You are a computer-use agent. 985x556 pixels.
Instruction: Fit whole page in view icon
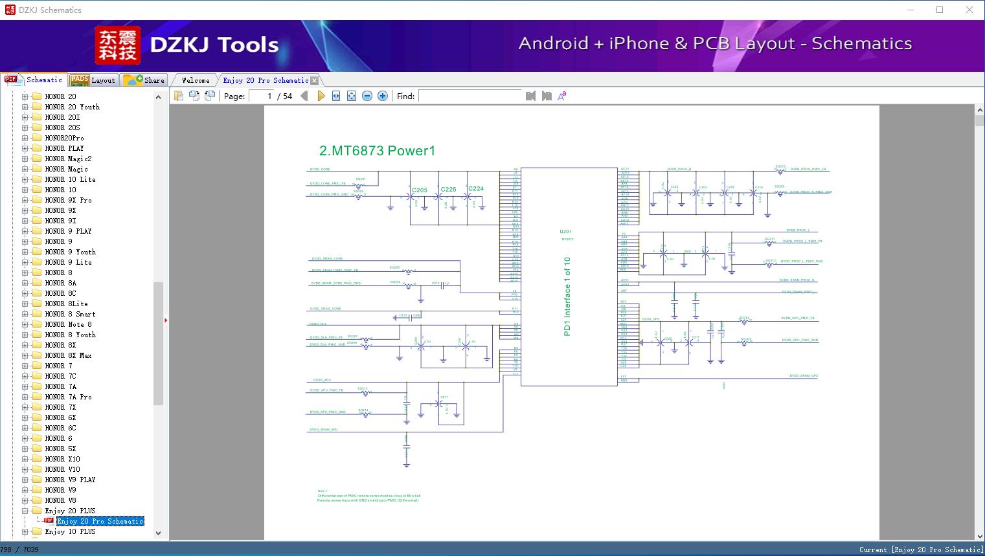pos(352,96)
